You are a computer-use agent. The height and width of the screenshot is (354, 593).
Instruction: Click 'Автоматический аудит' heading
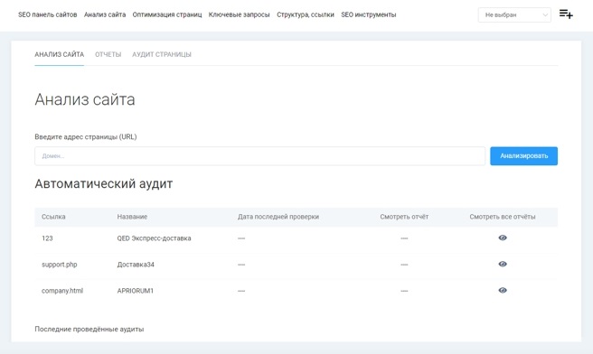pyautogui.click(x=104, y=183)
